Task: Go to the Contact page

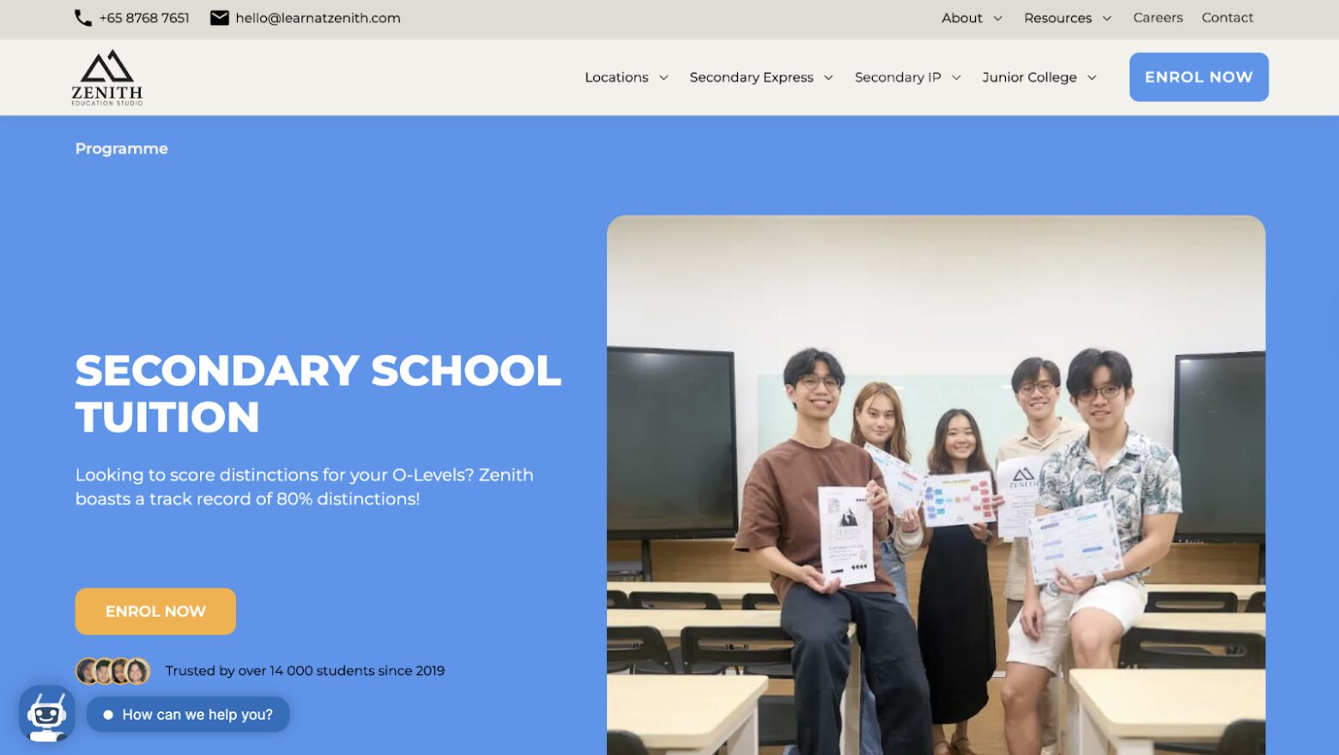Action: (1227, 18)
